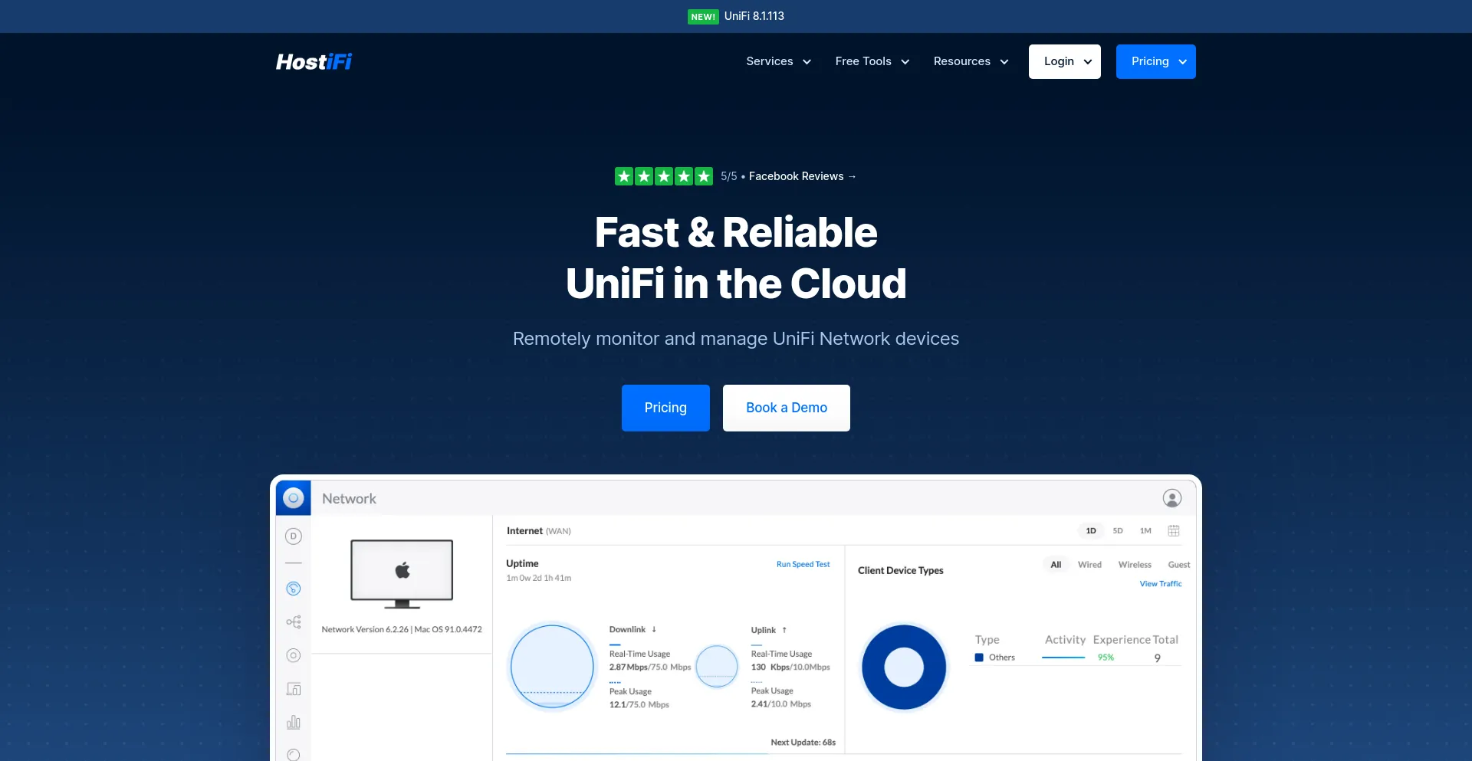Screen dimensions: 1472x761
Task: Open the Facebook Reviews link
Action: click(x=802, y=176)
